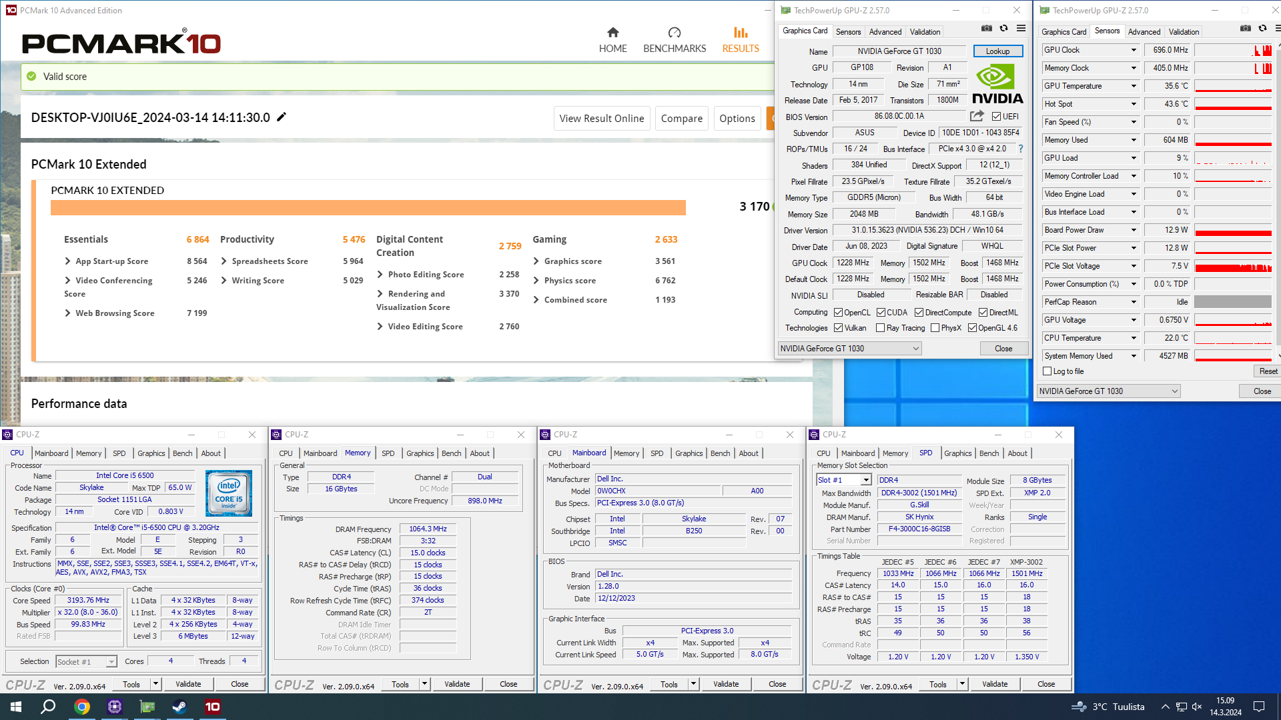
Task: Click the Board Power Draw sensor graph
Action: coord(1233,230)
